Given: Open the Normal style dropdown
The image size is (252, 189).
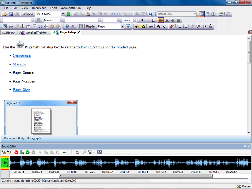Looking at the screenshot, I should (x=61, y=20).
